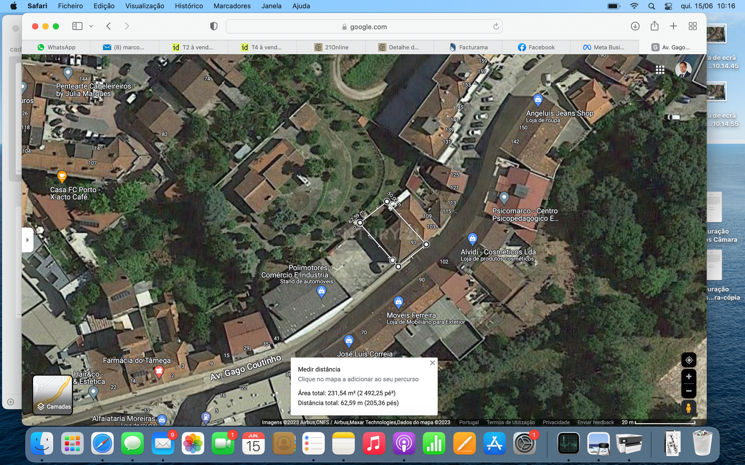
Task: Open the Histórico menu
Action: 189,6
